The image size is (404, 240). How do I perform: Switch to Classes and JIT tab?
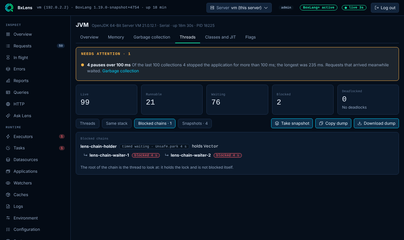tap(220, 37)
